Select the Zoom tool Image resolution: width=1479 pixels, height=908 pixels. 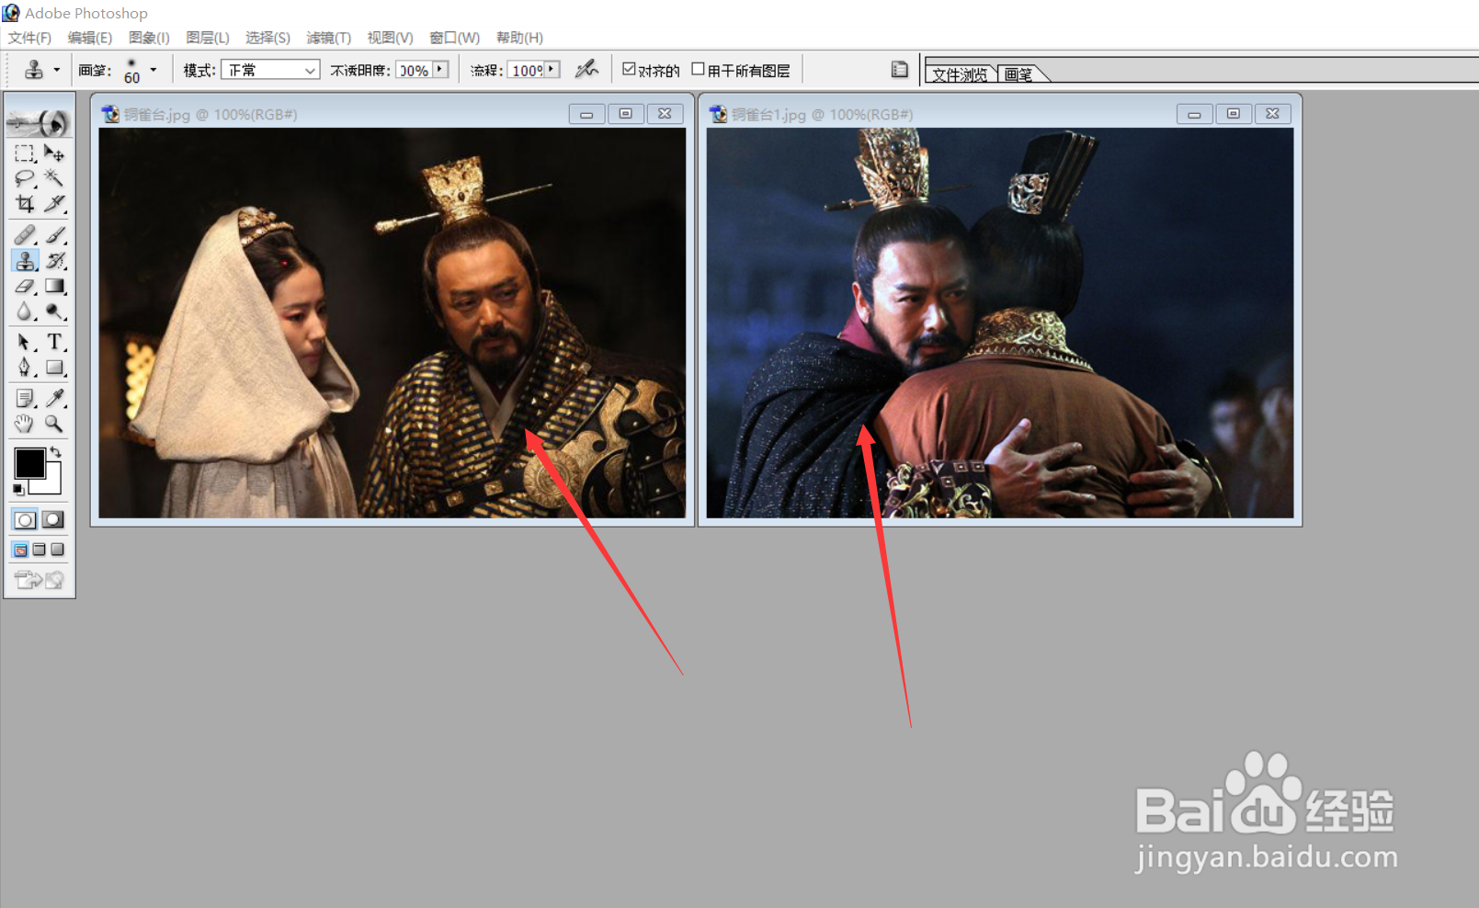54,424
